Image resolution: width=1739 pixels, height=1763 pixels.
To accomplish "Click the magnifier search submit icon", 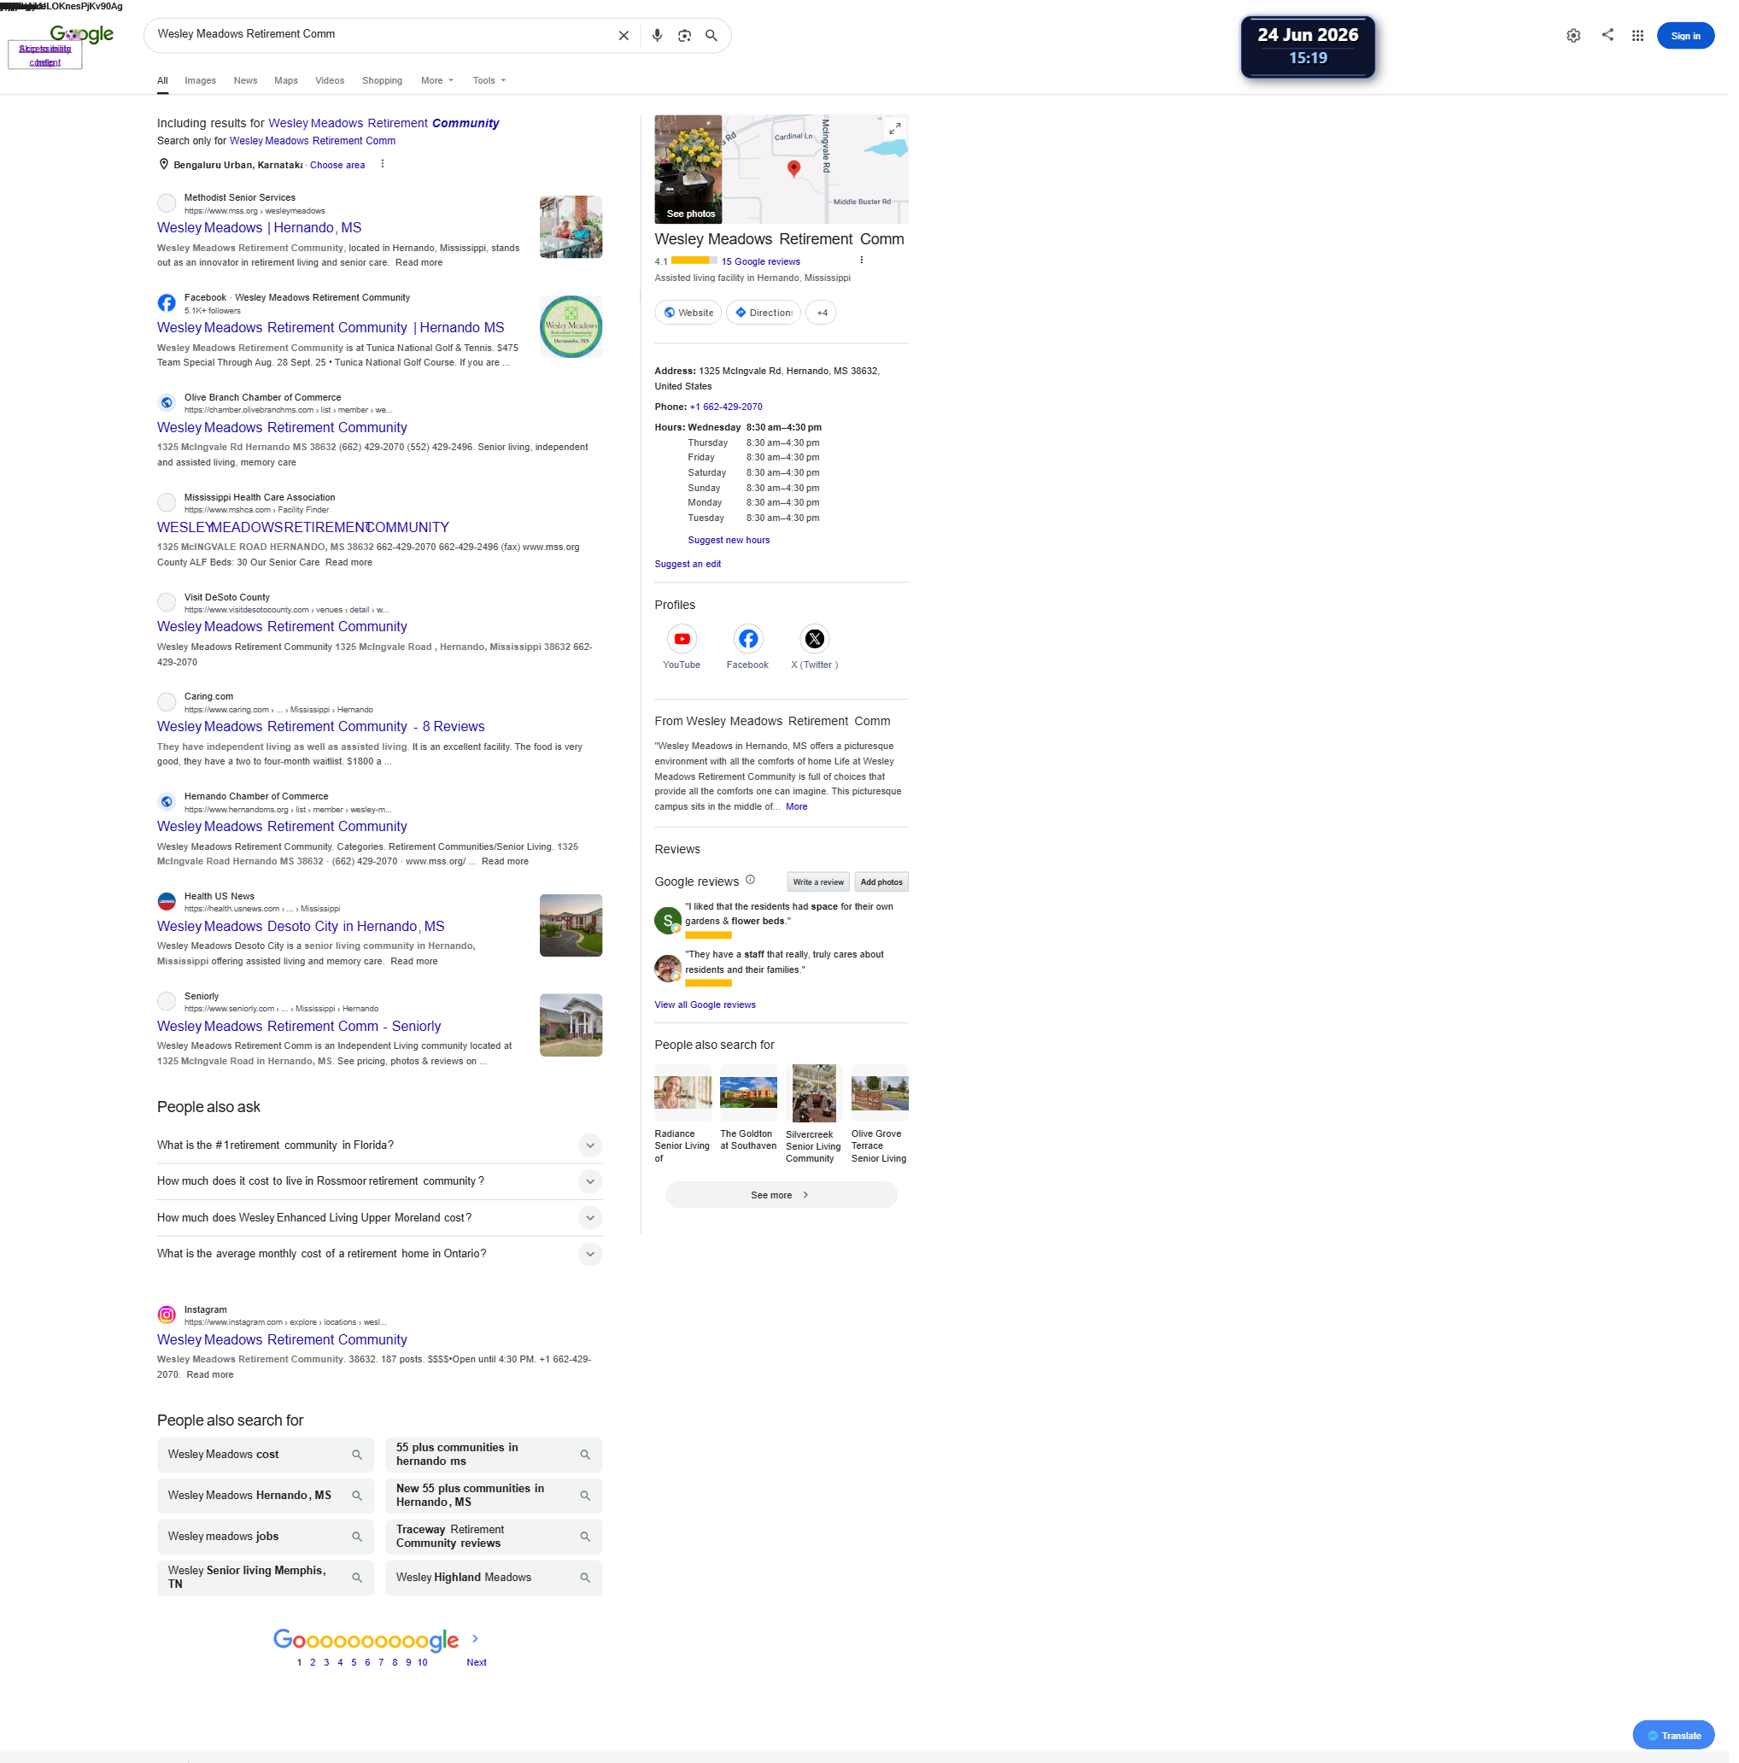I will tap(711, 36).
